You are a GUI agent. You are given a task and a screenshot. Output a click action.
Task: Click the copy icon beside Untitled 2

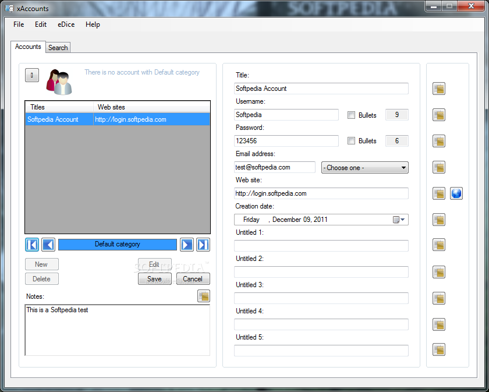click(439, 272)
